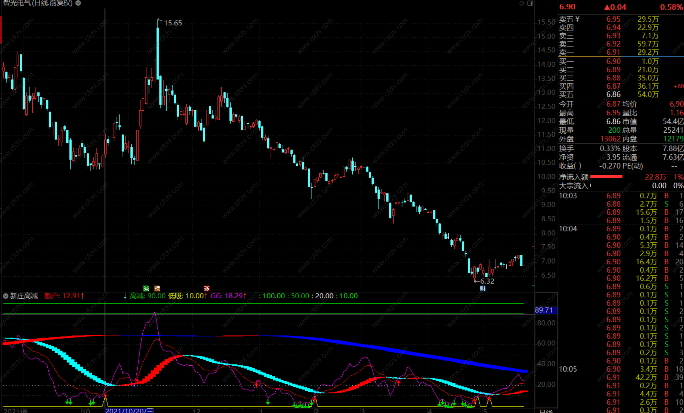Click the 散户 indicator value label
684x413 pixels.
[64, 296]
